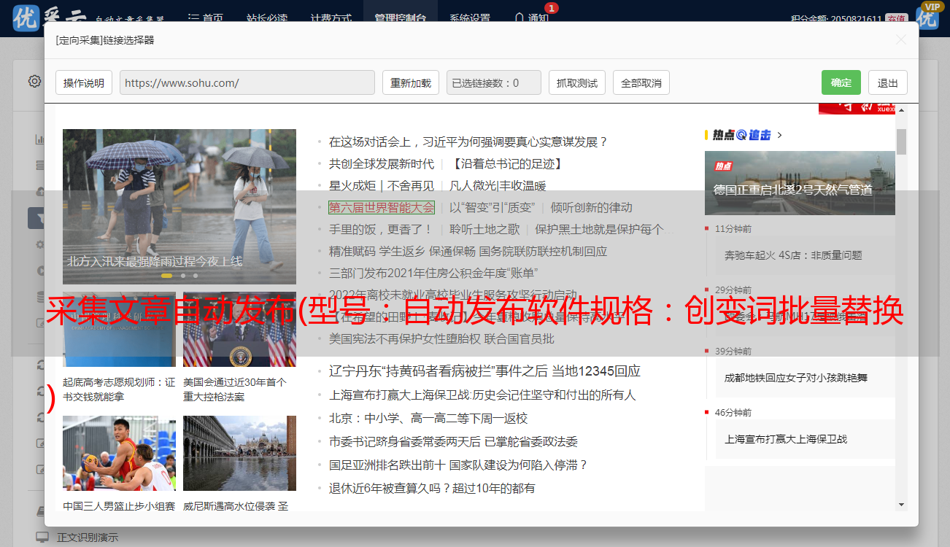The height and width of the screenshot is (547, 950).
Task: Click the 全部取消 button
Action: coord(641,82)
